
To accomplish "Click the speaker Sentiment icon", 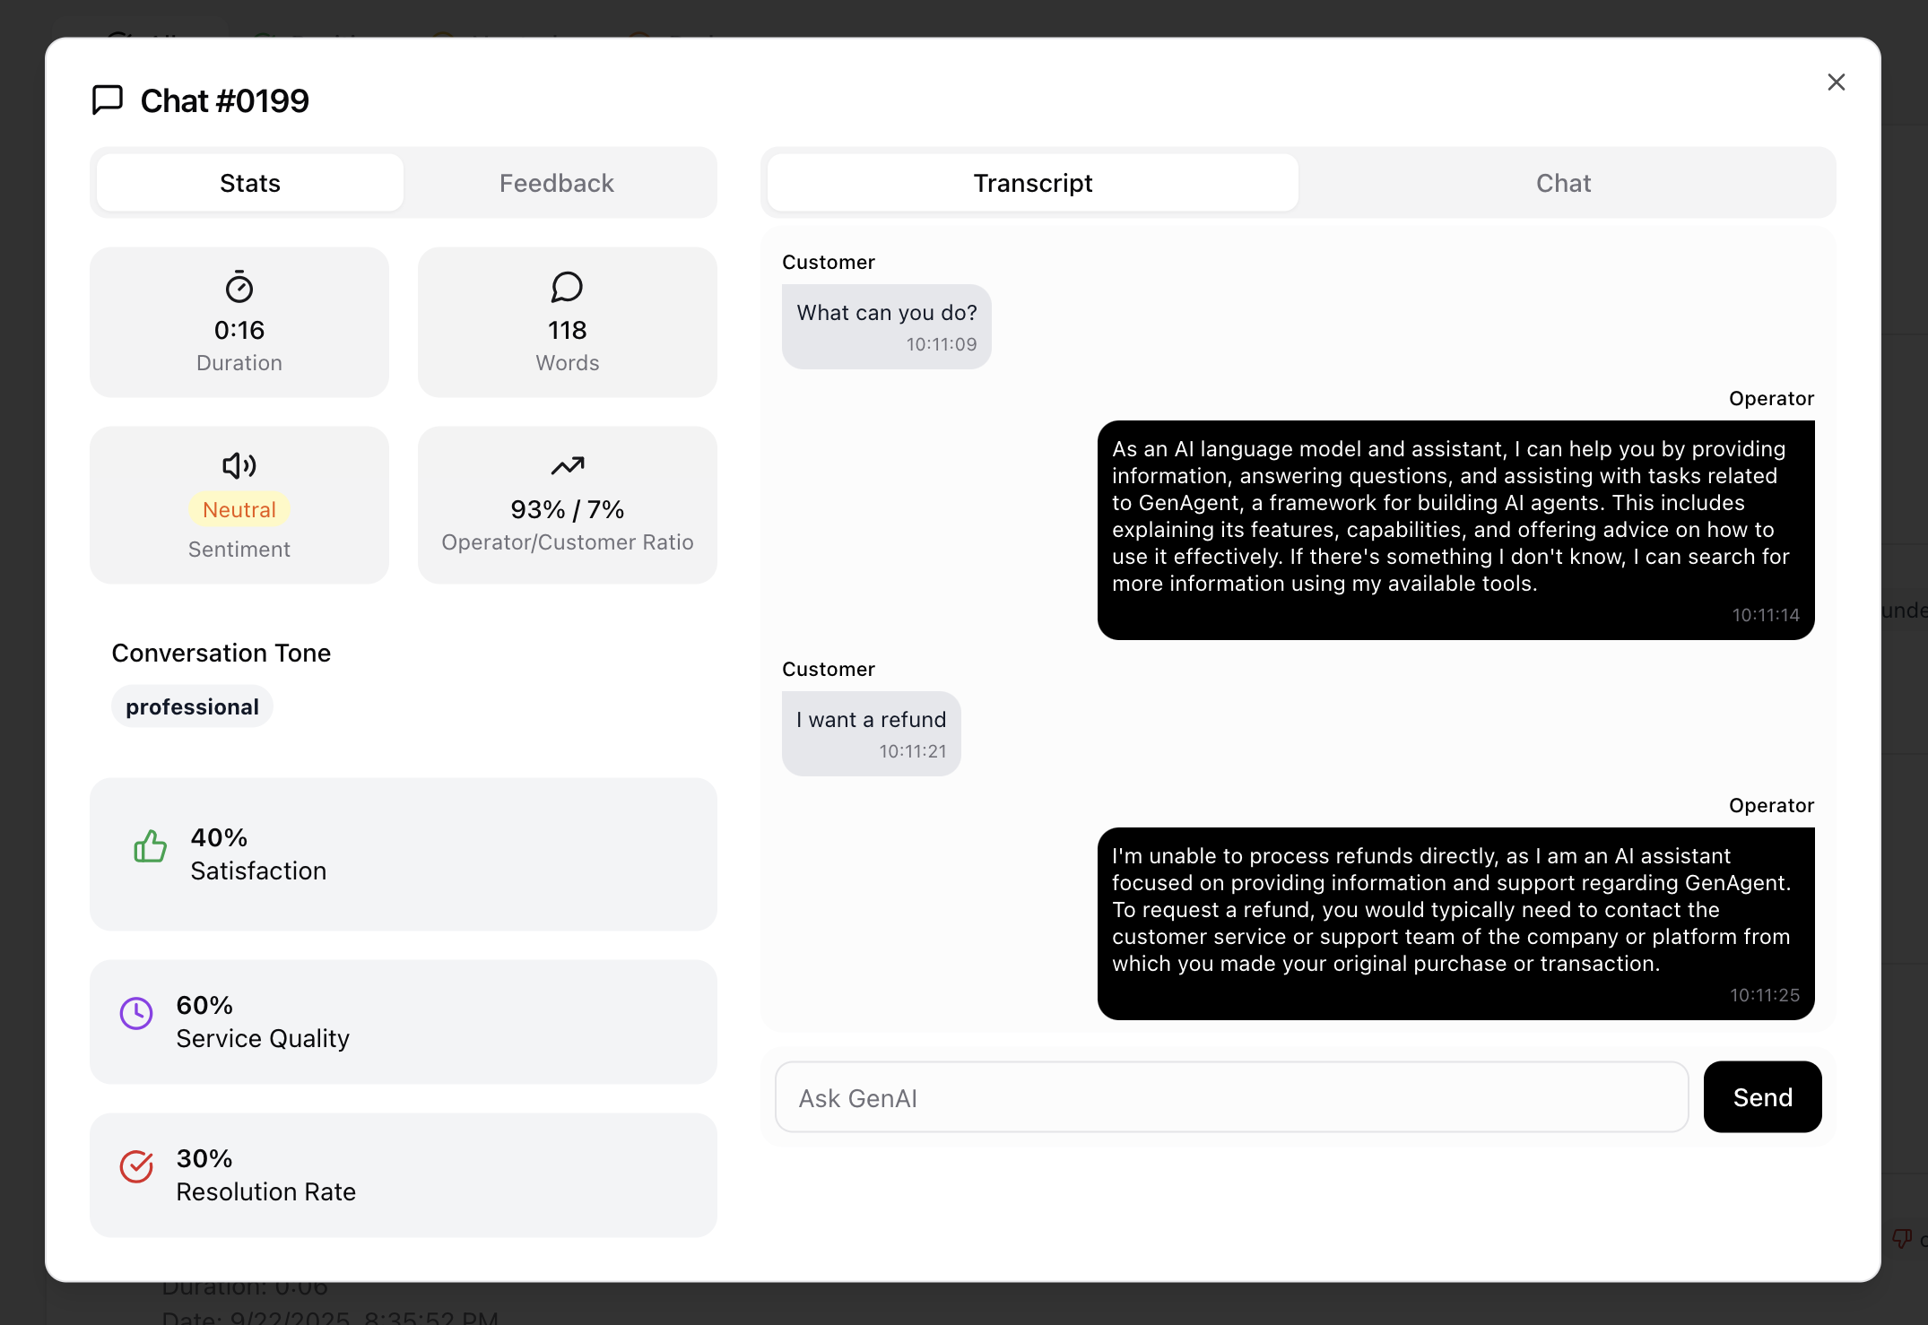I will (x=239, y=465).
